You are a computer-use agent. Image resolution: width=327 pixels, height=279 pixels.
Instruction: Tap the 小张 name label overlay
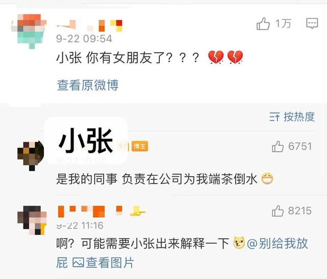click(86, 141)
